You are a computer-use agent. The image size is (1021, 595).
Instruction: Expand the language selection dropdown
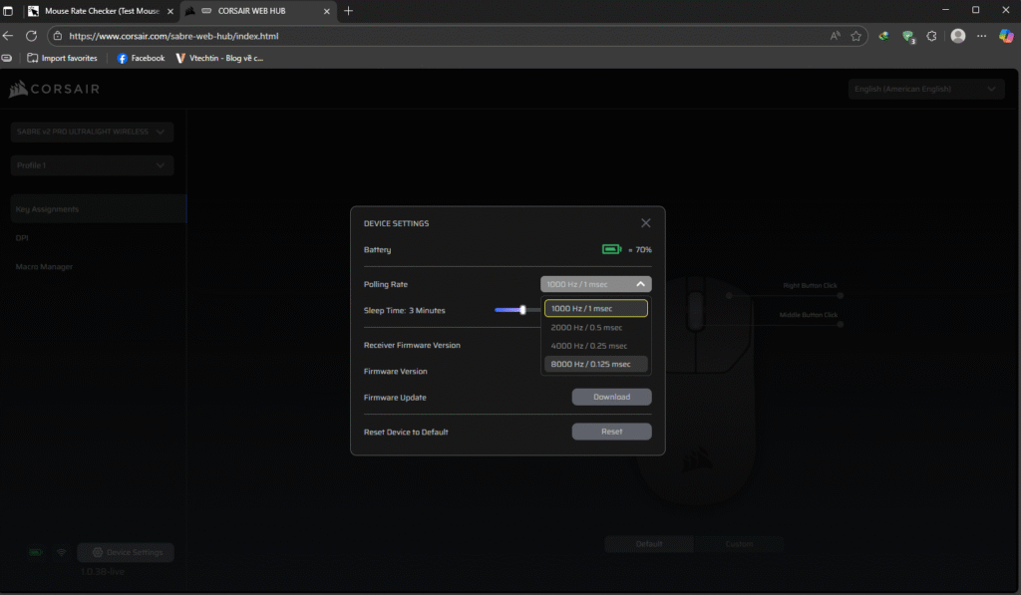[x=926, y=89]
